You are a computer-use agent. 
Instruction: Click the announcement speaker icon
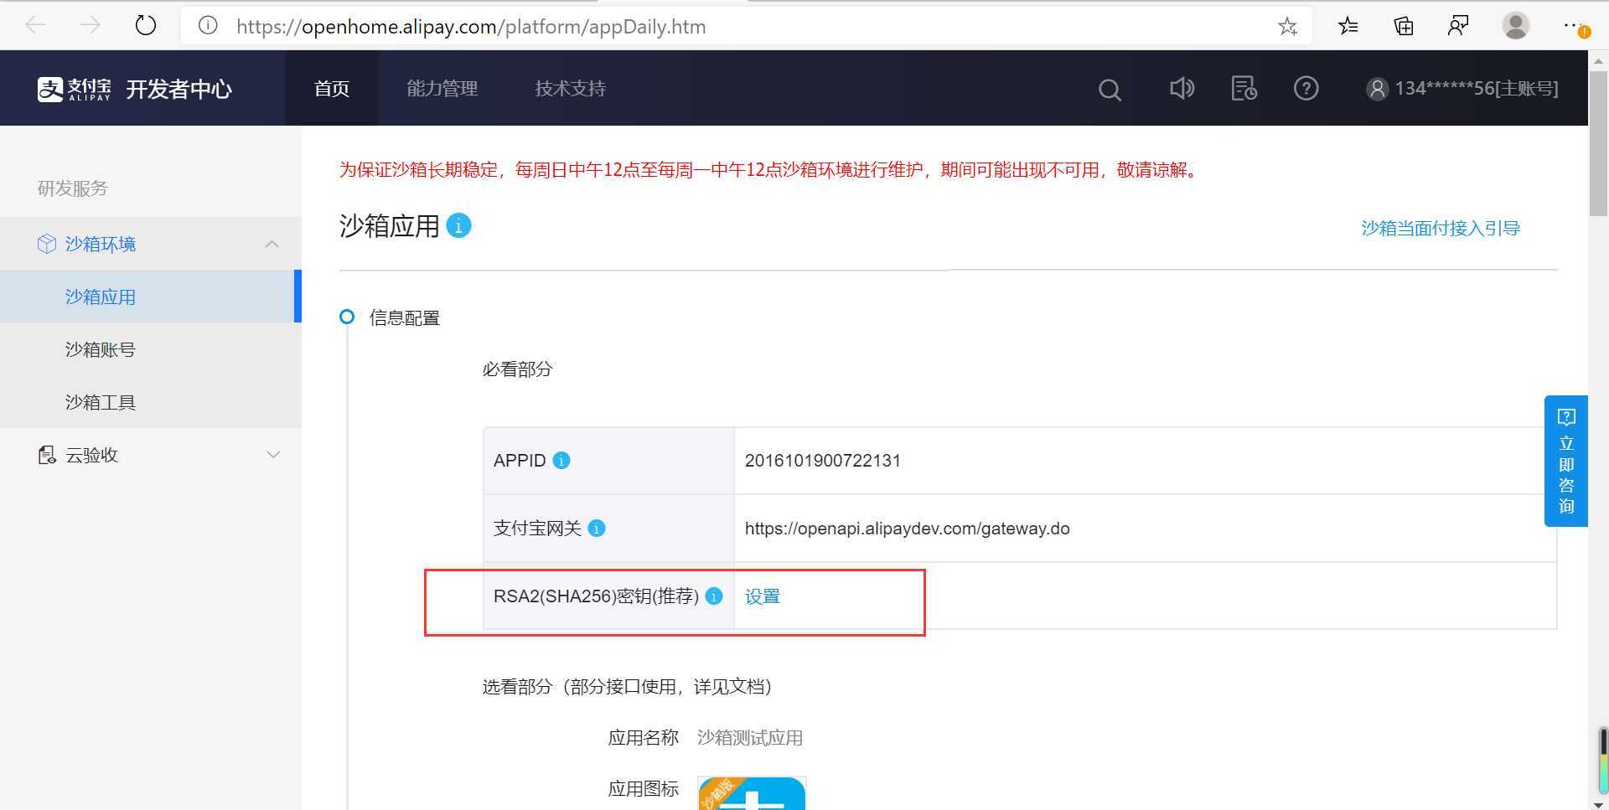[1182, 89]
